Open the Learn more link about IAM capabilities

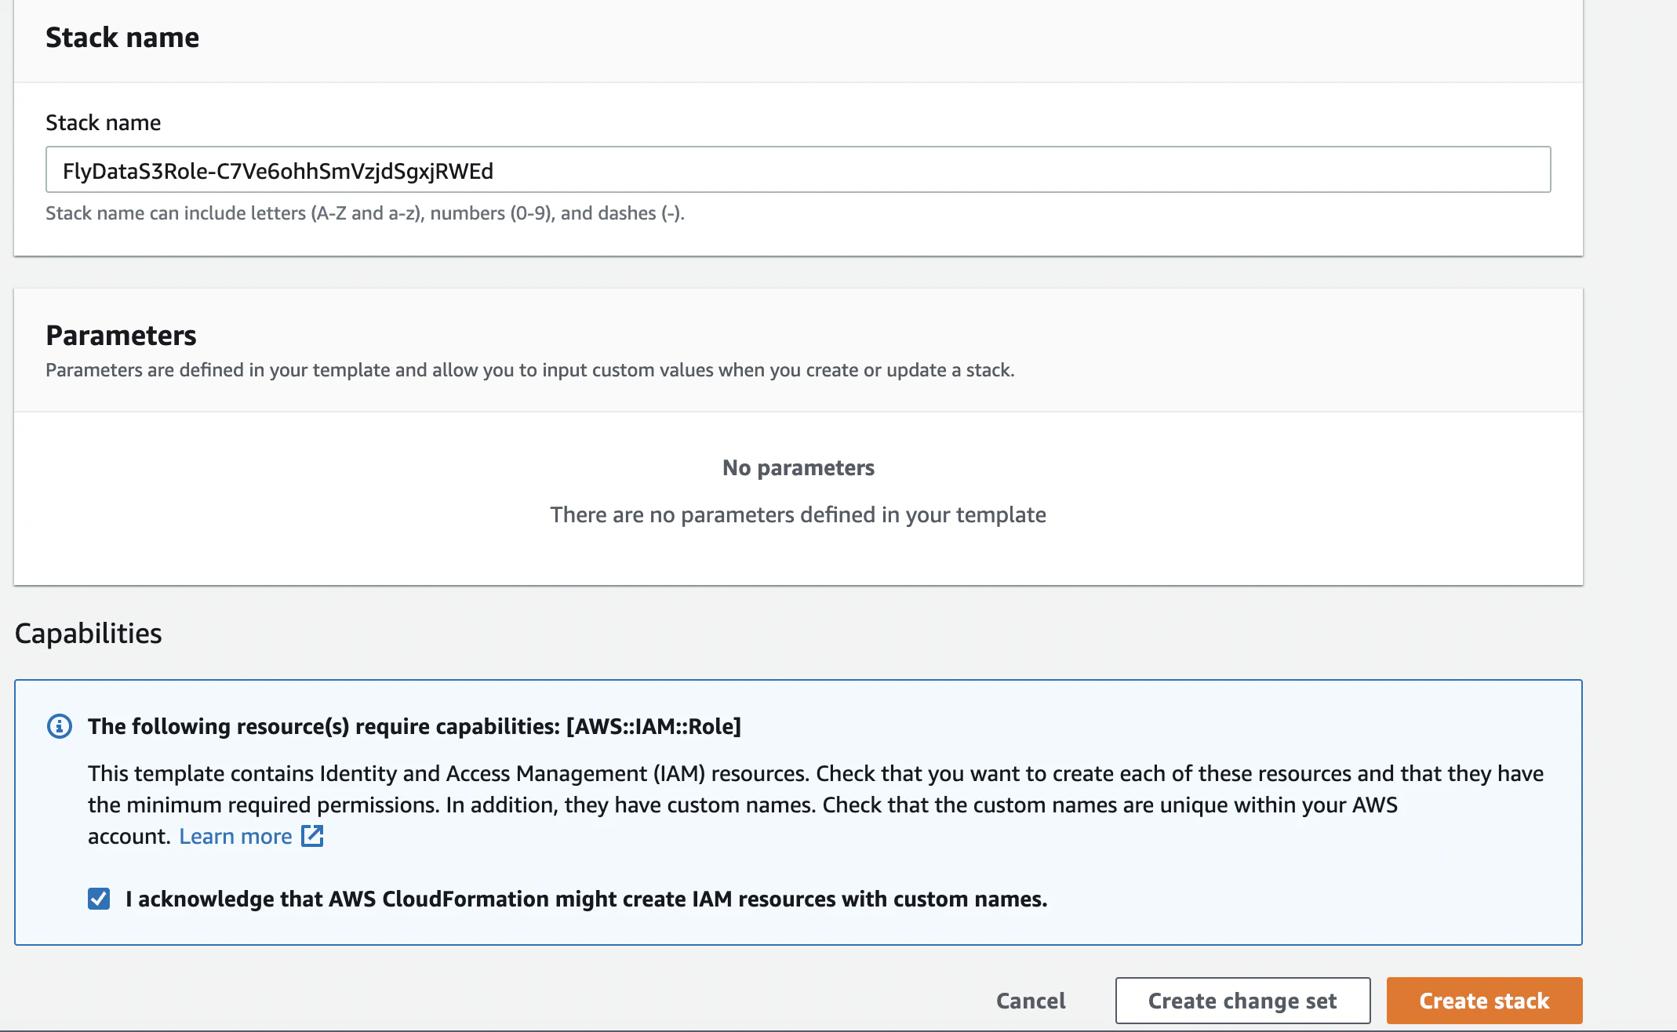235,836
